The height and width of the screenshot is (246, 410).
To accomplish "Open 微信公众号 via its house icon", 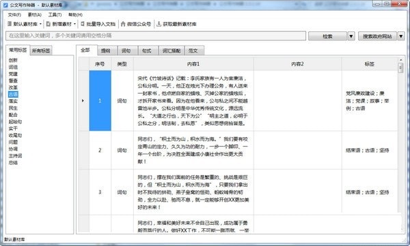I will coord(123,24).
